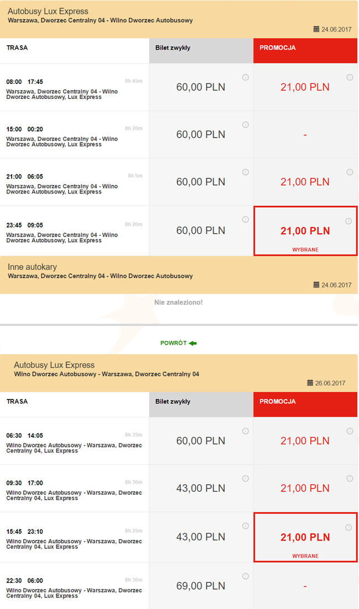The width and height of the screenshot is (359, 609).
Task: Open info icon on 08:00 promo 21,00 PLN fare
Action: point(350,77)
